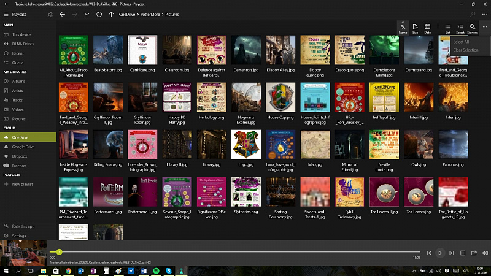
Task: Select Freebox cloud source
Action: pos(28,166)
